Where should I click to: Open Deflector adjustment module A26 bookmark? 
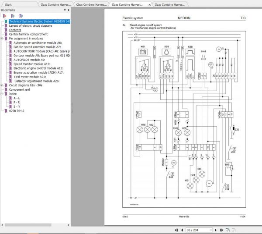(37, 81)
